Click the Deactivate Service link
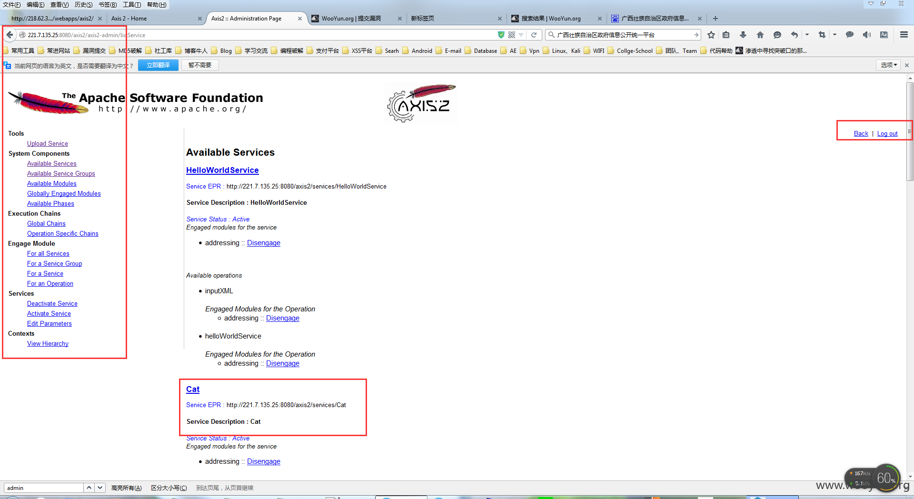This screenshot has width=914, height=499. tap(52, 303)
